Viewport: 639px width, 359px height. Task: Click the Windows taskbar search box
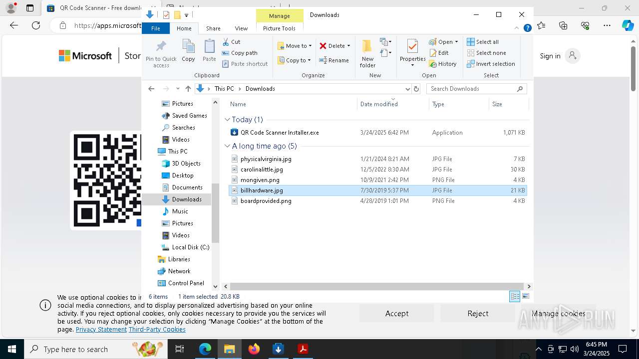tap(96, 349)
